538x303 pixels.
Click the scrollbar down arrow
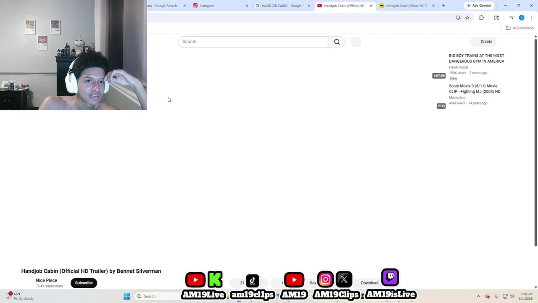535,287
